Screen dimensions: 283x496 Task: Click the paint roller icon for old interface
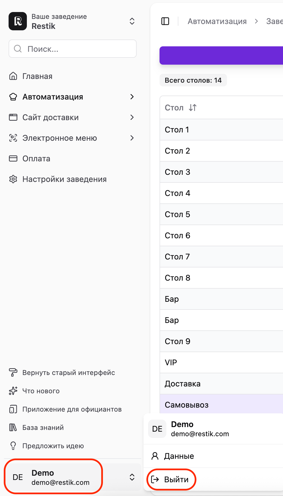tap(13, 372)
